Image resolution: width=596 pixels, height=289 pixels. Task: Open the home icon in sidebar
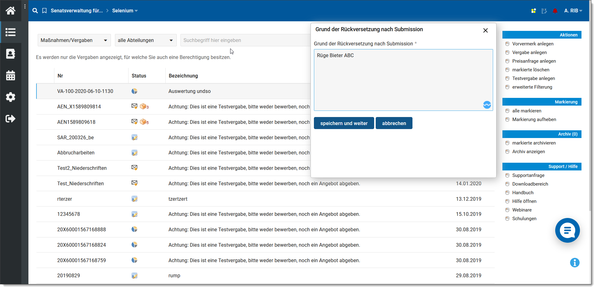[x=11, y=11]
